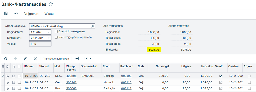Toggle the Afgeletterd checkbox in the 003111 row
The width and height of the screenshot is (256, 92).
point(249,88)
